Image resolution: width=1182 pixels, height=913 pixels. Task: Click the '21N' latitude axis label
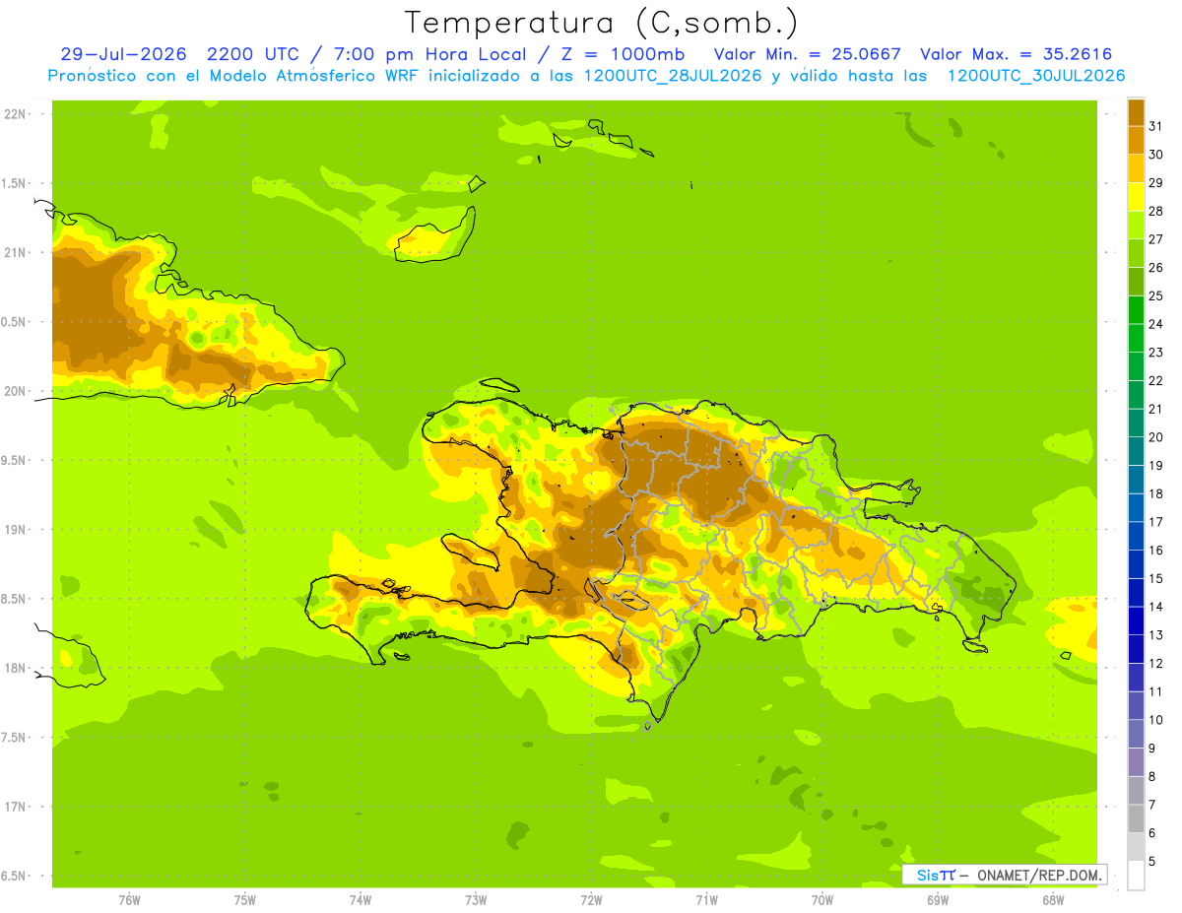14,253
